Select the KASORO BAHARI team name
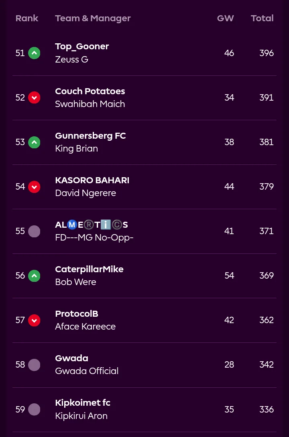The width and height of the screenshot is (289, 437). [92, 180]
